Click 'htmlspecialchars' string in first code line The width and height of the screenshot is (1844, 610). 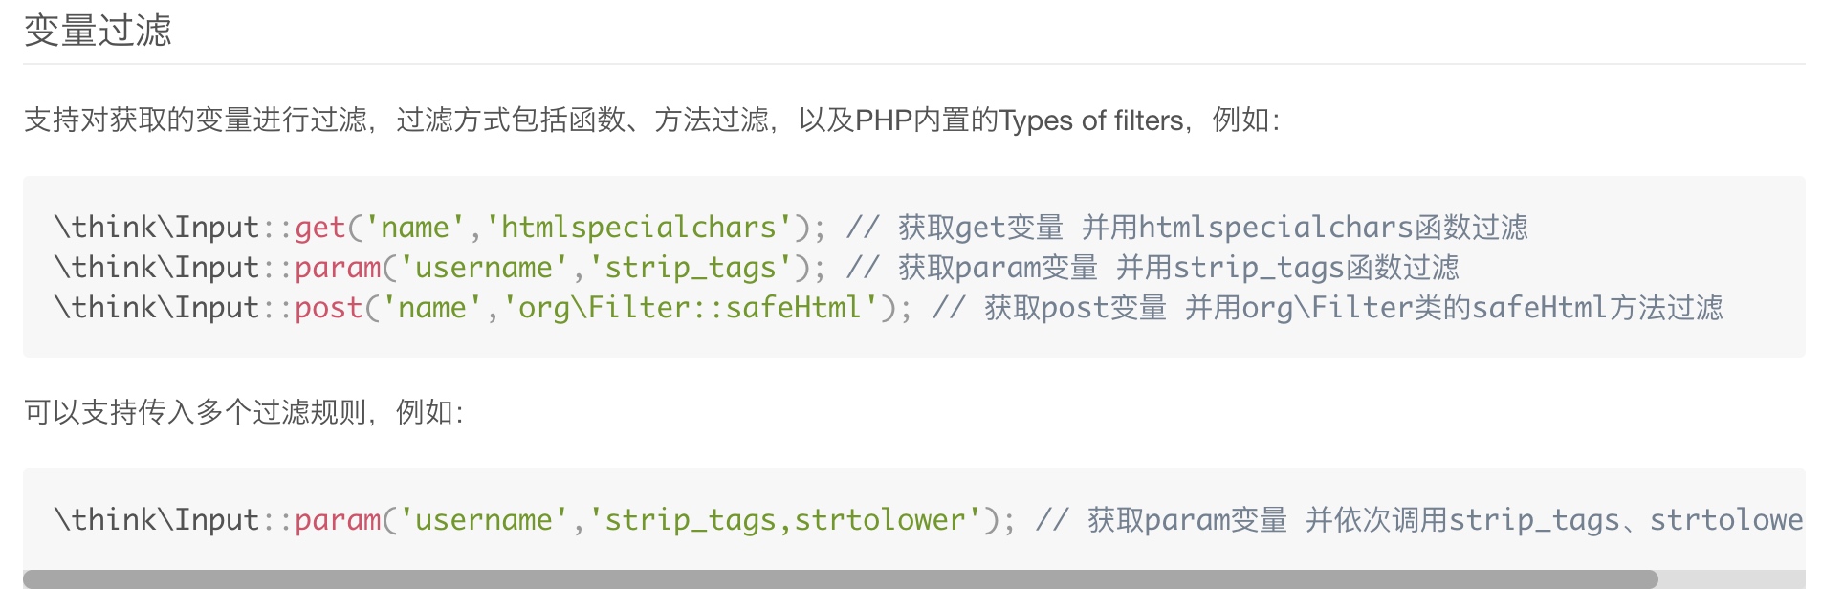tap(639, 228)
